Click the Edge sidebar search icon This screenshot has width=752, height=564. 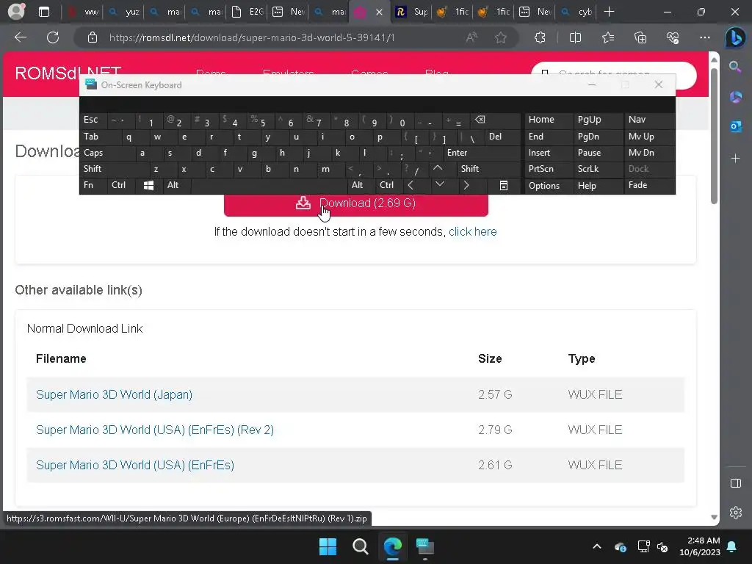(735, 67)
